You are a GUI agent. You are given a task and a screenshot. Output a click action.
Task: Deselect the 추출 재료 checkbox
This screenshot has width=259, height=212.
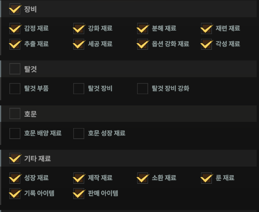(15, 44)
